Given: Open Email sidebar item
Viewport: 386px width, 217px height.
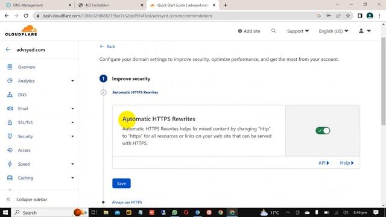Looking at the screenshot, I should (23, 108).
